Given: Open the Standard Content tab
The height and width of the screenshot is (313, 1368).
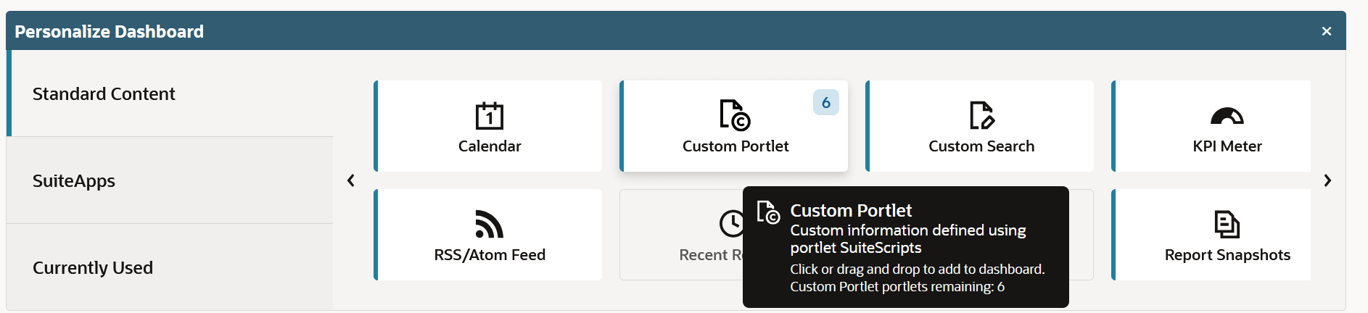Looking at the screenshot, I should (x=170, y=93).
